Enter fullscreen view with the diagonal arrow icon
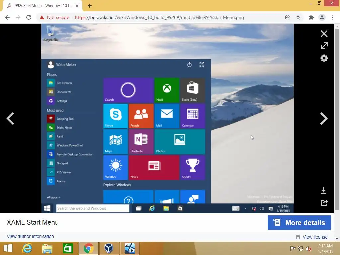This screenshot has height=255, width=340. point(324,46)
